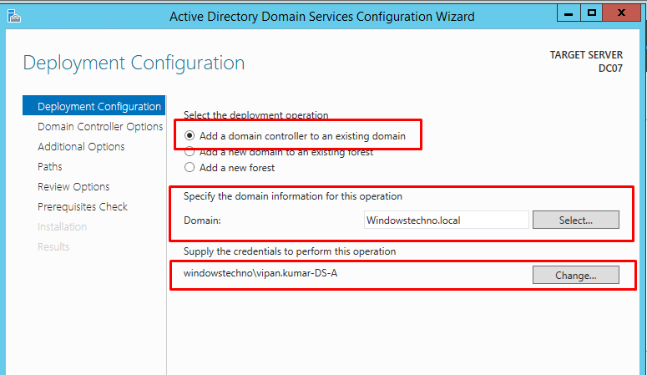Image resolution: width=647 pixels, height=375 pixels.
Task: Click the Select... domain button
Action: tap(575, 220)
